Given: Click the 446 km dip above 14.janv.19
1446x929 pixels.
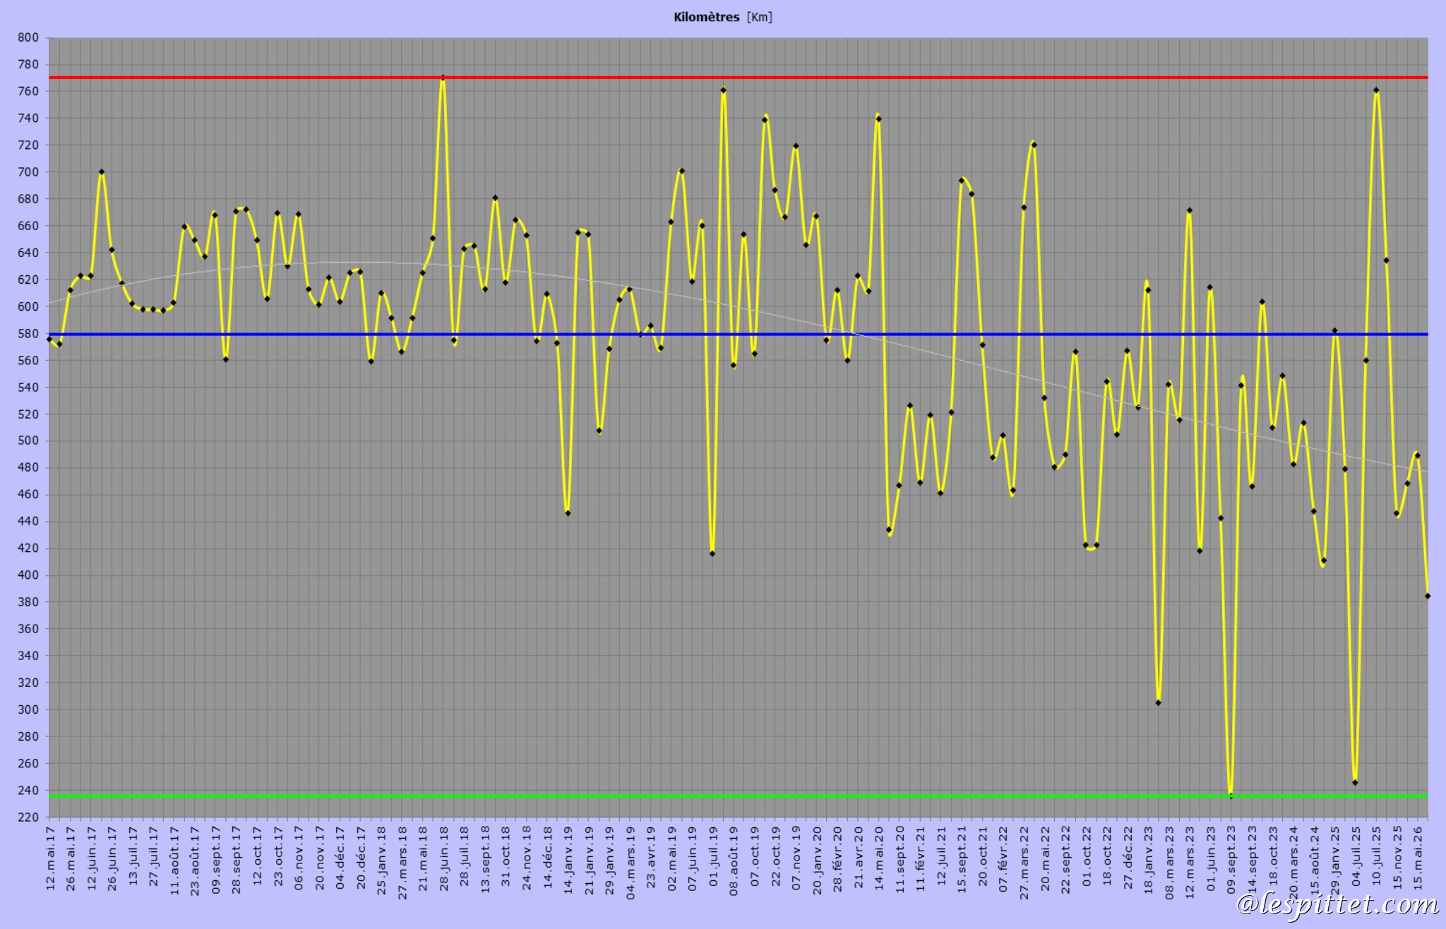Looking at the screenshot, I should pos(568,513).
